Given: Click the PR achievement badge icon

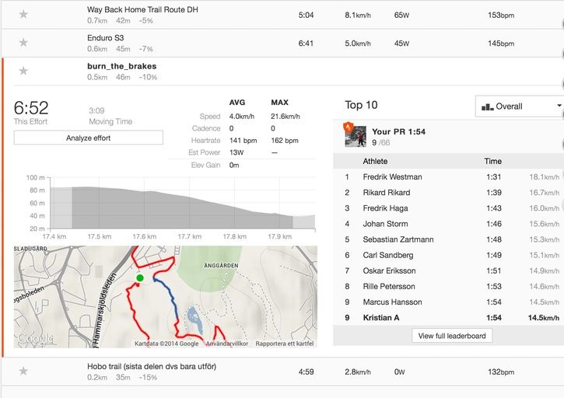Looking at the screenshot, I should [x=349, y=126].
